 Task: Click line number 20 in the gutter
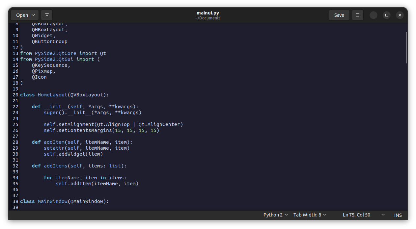pyautogui.click(x=15, y=95)
